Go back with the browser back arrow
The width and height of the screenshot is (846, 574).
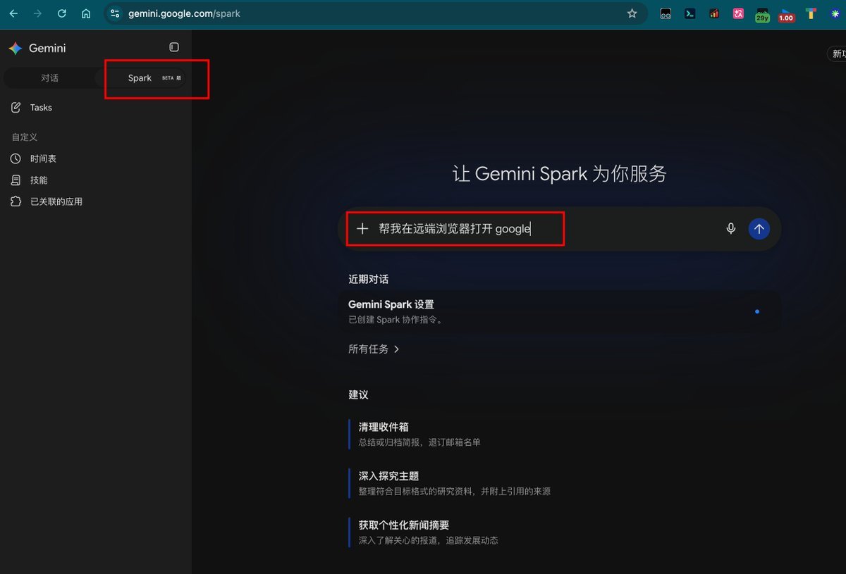13,13
